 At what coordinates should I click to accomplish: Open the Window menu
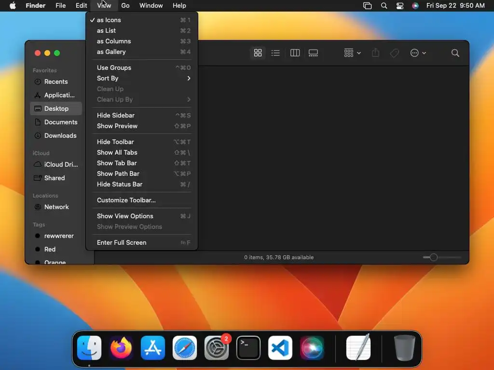(151, 6)
